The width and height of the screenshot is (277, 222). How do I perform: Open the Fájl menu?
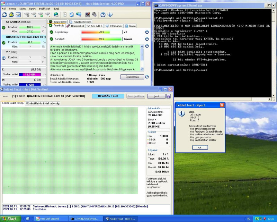click(x=4, y=9)
